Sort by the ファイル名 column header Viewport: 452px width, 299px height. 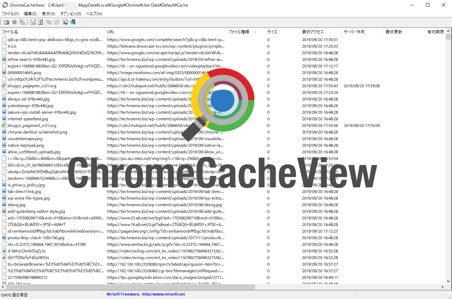point(53,32)
